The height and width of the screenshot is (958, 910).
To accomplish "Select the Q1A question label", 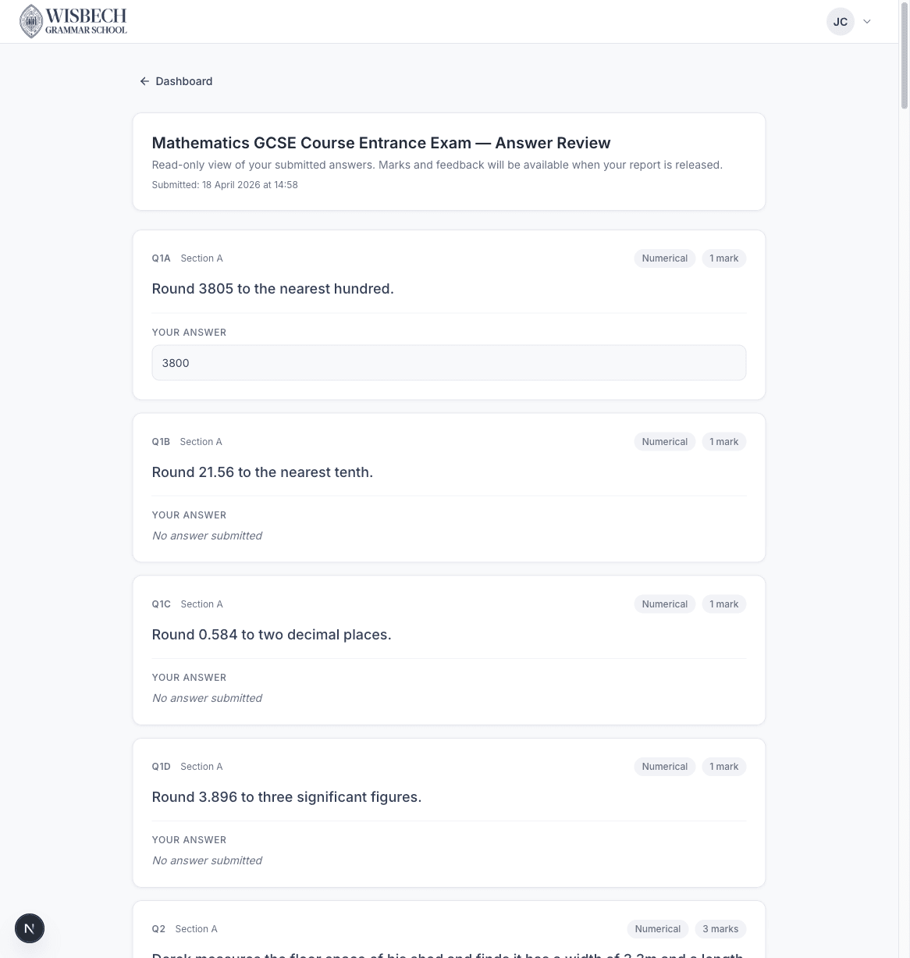I will point(161,258).
